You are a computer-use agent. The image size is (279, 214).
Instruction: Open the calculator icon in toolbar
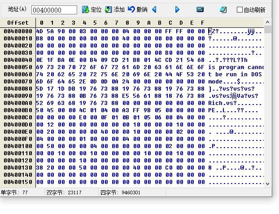(200, 9)
